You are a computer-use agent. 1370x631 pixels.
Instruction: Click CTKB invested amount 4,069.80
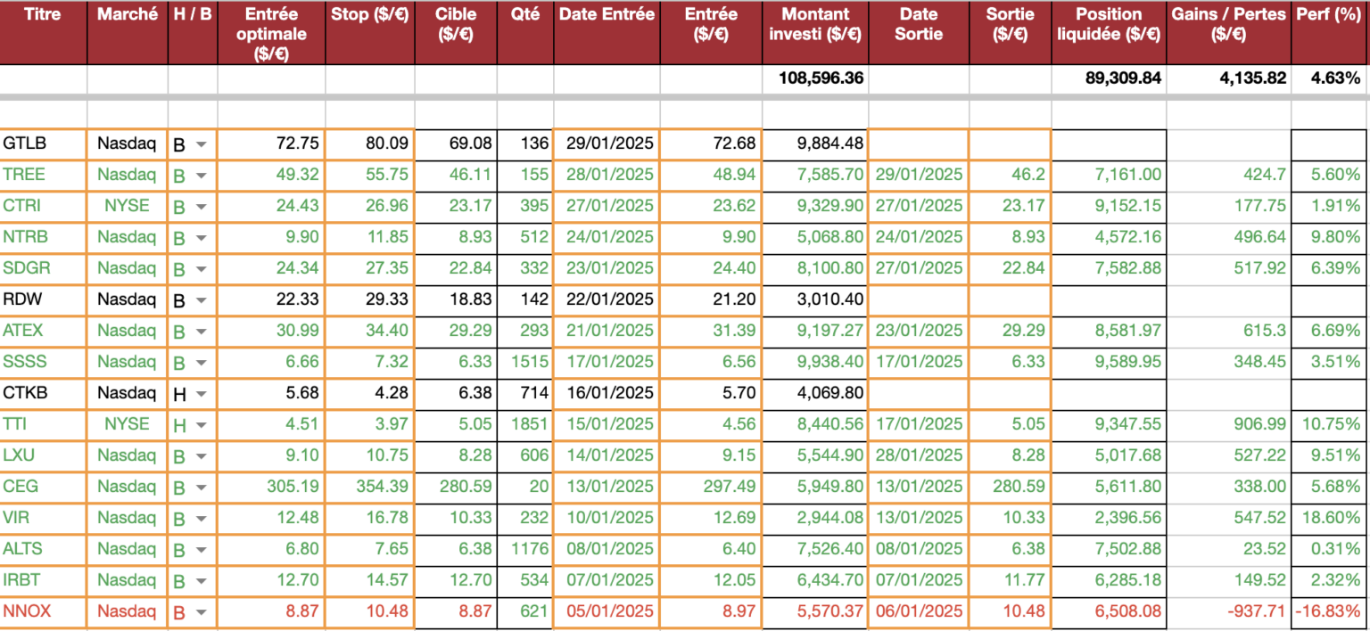(x=815, y=393)
